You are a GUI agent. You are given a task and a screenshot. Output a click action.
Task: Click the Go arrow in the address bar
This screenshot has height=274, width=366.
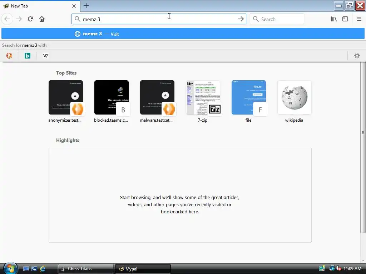tap(241, 19)
